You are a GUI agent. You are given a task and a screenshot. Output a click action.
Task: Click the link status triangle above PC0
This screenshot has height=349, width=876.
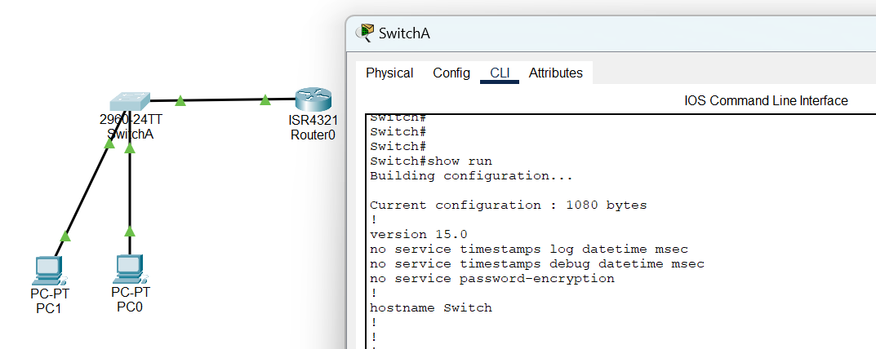point(130,231)
